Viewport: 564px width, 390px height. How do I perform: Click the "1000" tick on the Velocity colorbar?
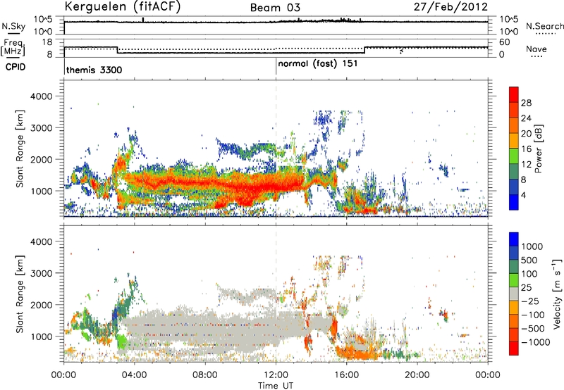tap(532, 246)
